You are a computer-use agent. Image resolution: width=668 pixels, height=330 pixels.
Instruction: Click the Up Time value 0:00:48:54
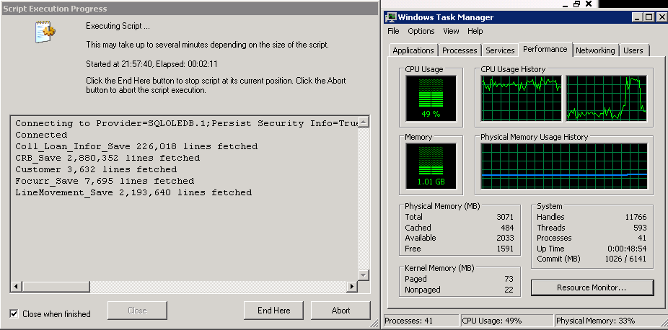[x=628, y=249]
